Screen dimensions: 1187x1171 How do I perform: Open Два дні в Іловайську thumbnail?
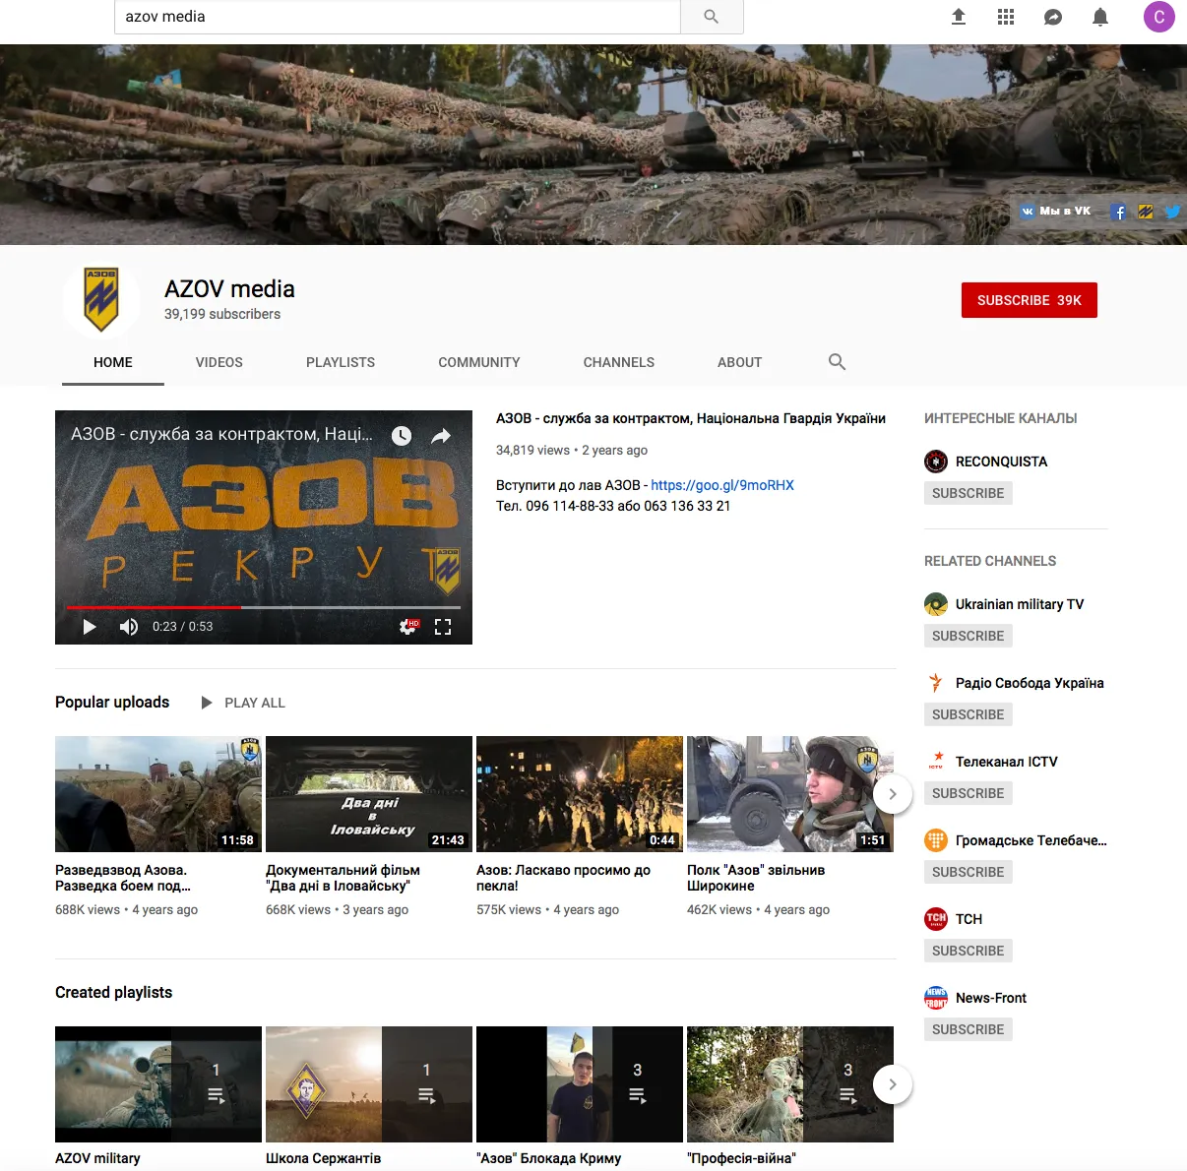[369, 794]
